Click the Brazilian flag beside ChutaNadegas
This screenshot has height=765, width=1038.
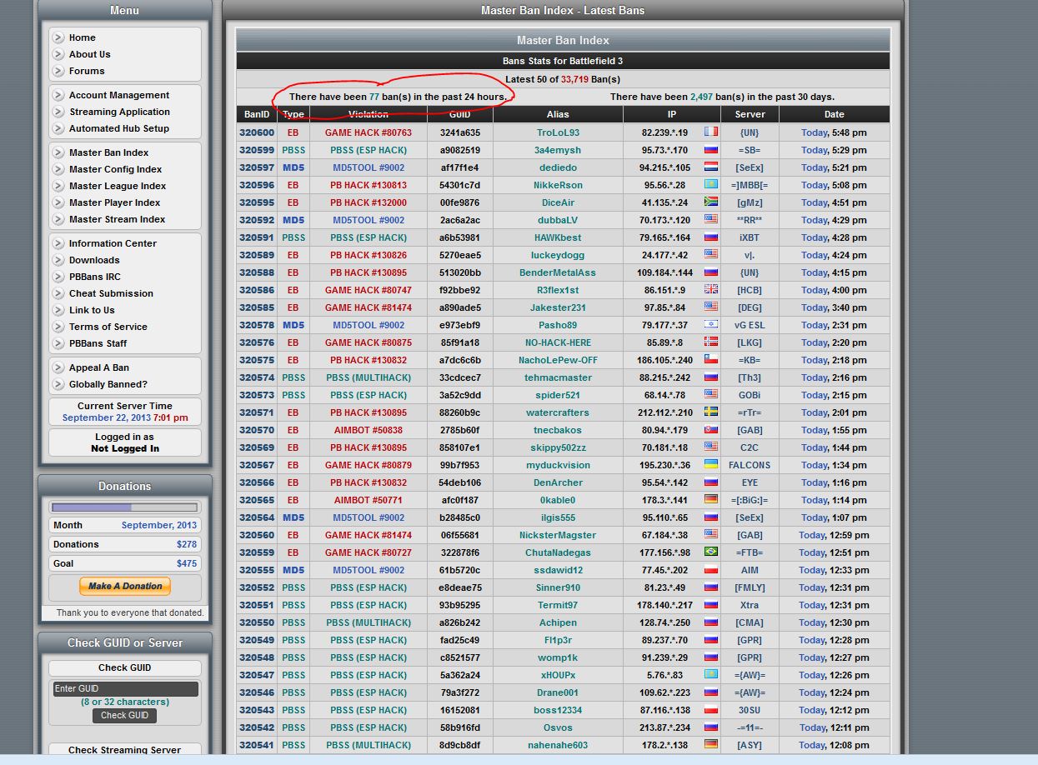point(710,552)
